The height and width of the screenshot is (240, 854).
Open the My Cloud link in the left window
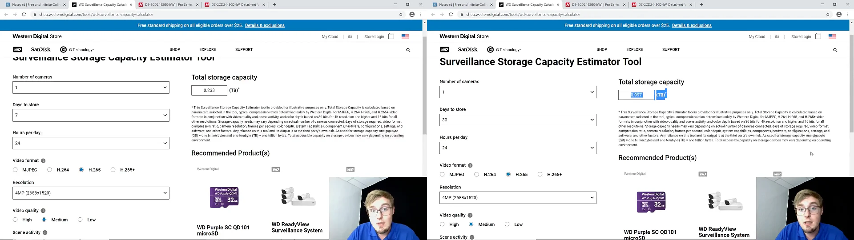[x=330, y=36]
